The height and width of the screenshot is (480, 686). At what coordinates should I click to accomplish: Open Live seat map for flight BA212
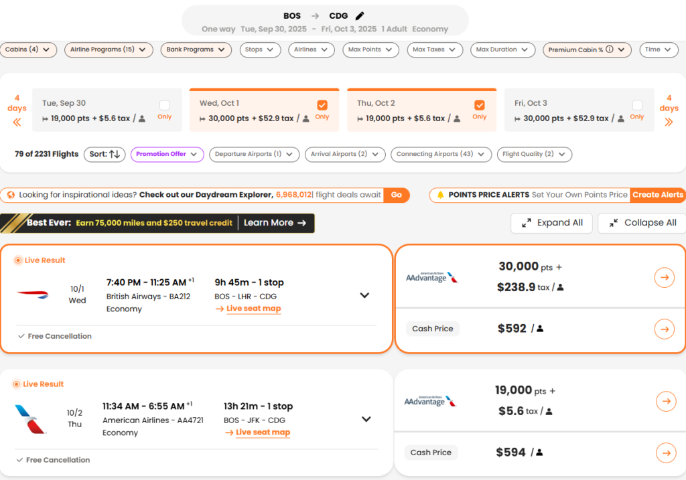253,309
